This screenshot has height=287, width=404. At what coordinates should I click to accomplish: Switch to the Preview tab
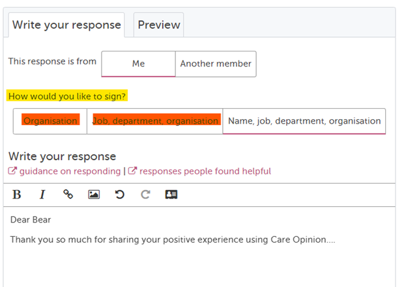point(159,25)
